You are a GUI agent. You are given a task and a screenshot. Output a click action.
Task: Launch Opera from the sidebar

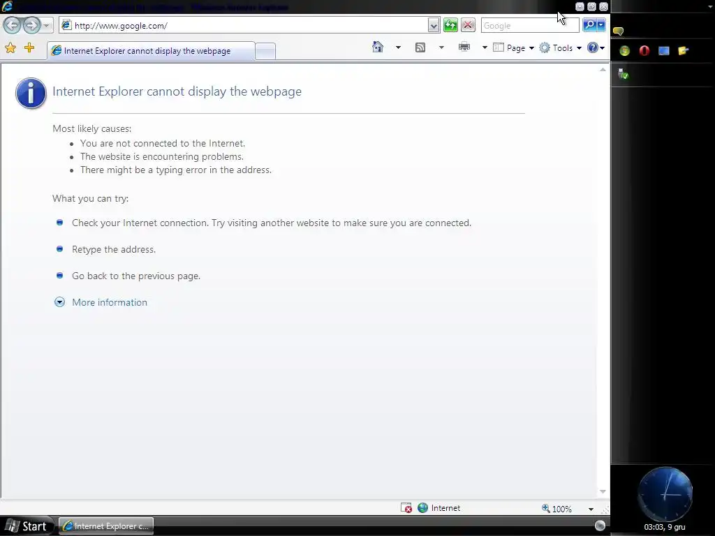pyautogui.click(x=644, y=50)
